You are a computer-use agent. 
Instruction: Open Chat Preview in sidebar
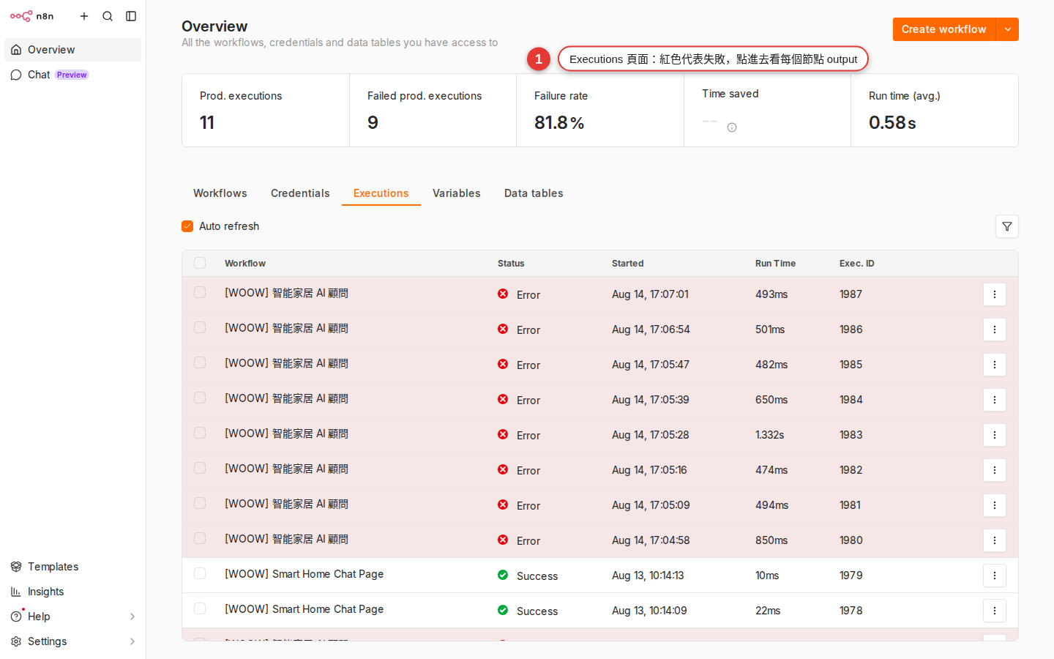72,75
